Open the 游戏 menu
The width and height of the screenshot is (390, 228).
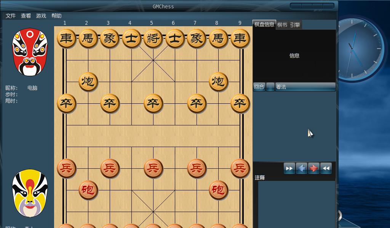point(41,16)
